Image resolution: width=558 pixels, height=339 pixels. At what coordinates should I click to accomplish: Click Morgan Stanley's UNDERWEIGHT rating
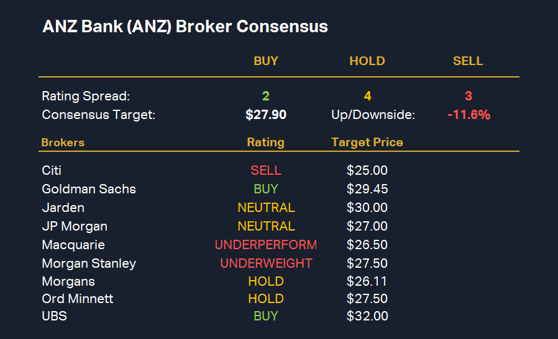tap(266, 263)
